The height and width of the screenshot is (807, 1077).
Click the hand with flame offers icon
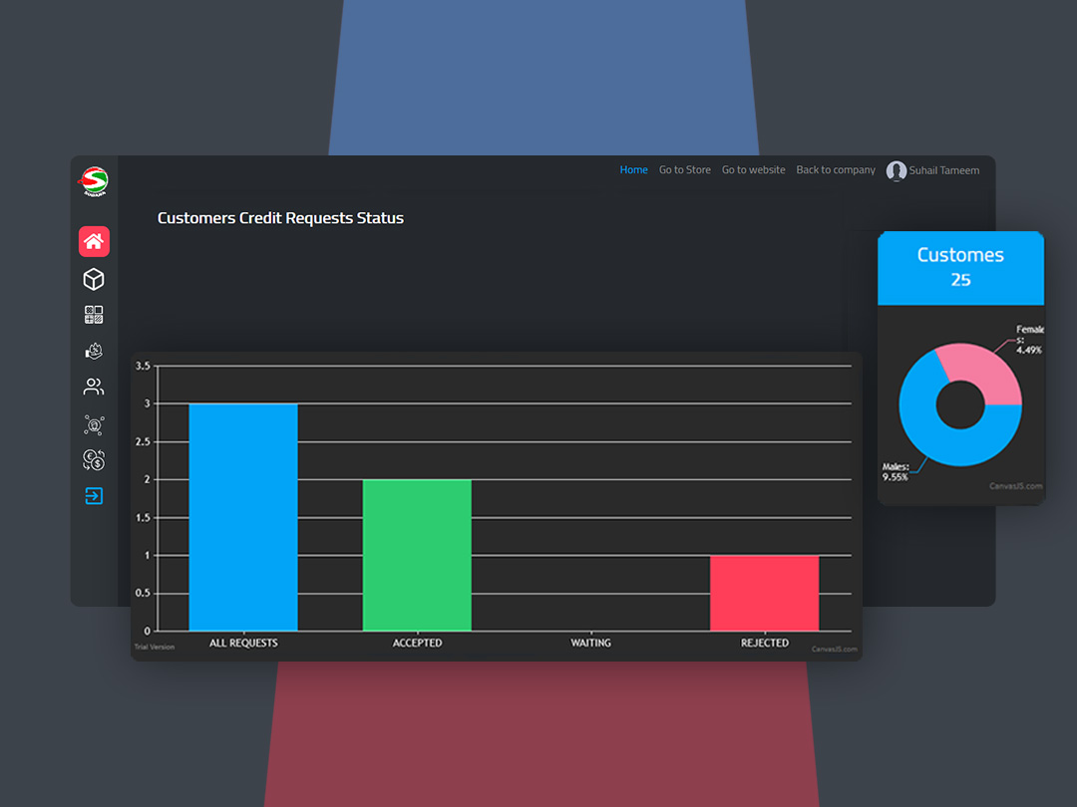click(94, 351)
